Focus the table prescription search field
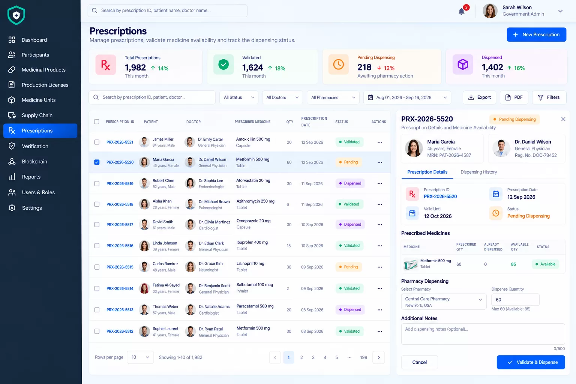 tap(152, 97)
